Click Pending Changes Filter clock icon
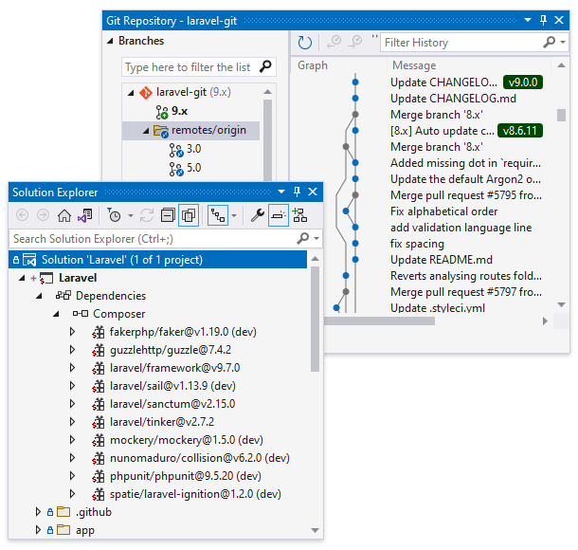Viewport: 578px width, 550px height. pos(115,215)
